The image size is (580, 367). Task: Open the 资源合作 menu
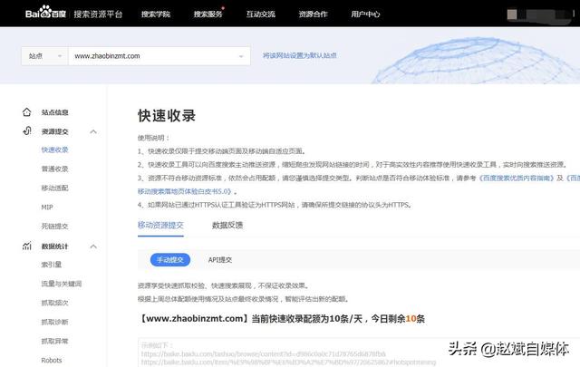(313, 14)
